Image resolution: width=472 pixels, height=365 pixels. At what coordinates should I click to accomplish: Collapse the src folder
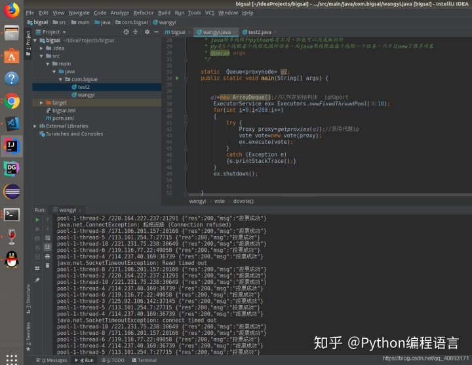tap(41, 56)
